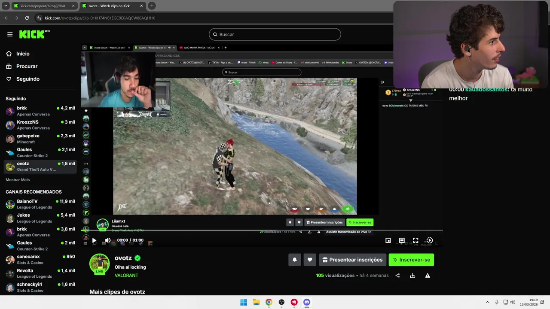Play the clip with the play button
The image size is (550, 309).
click(x=94, y=240)
